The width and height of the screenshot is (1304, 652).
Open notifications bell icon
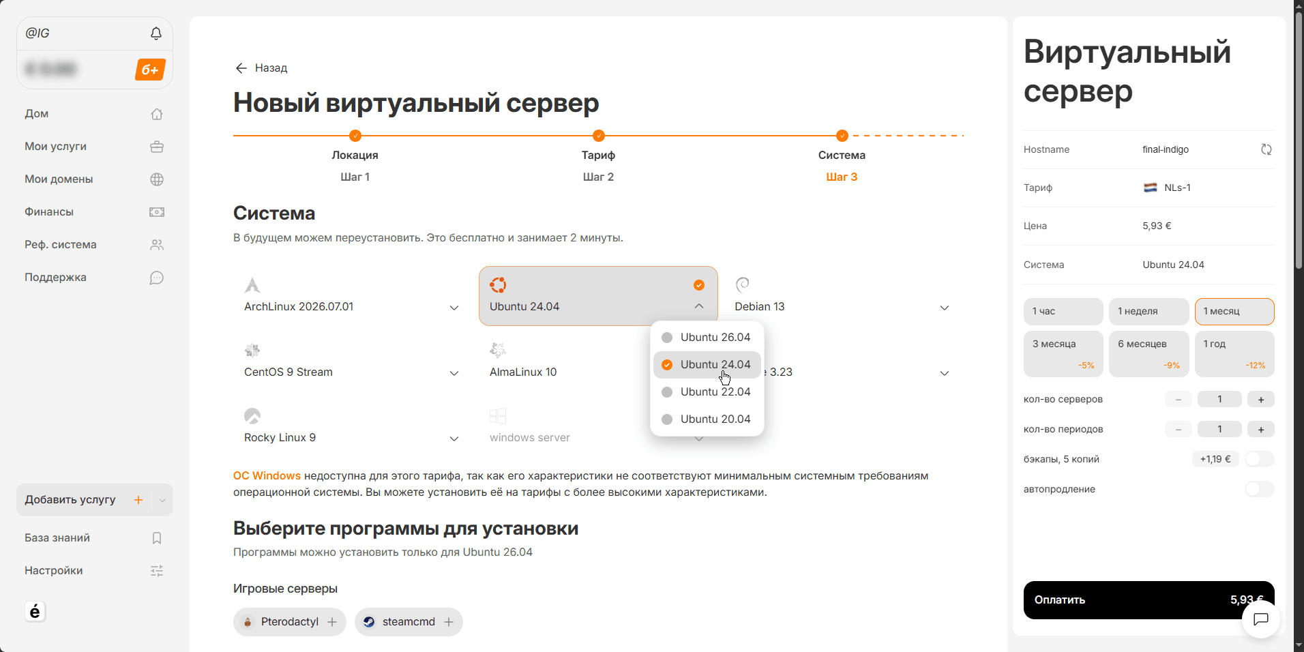tap(156, 33)
